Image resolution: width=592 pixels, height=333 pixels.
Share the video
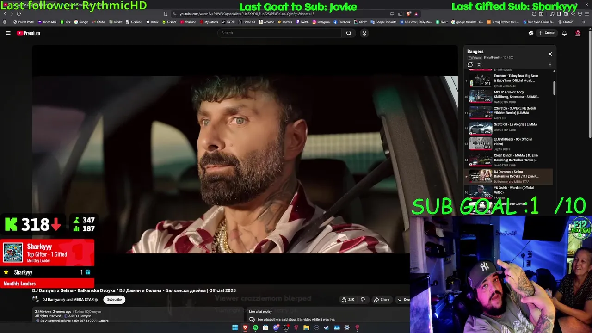382,300
